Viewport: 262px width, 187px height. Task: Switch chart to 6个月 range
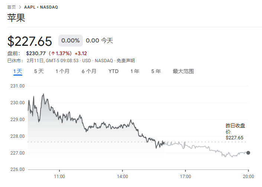coord(89,71)
